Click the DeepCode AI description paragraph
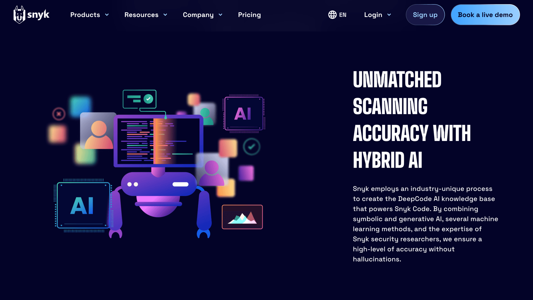This screenshot has width=533, height=300. coord(426,224)
